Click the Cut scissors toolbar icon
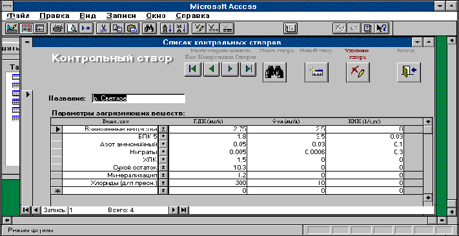 click(x=103, y=28)
